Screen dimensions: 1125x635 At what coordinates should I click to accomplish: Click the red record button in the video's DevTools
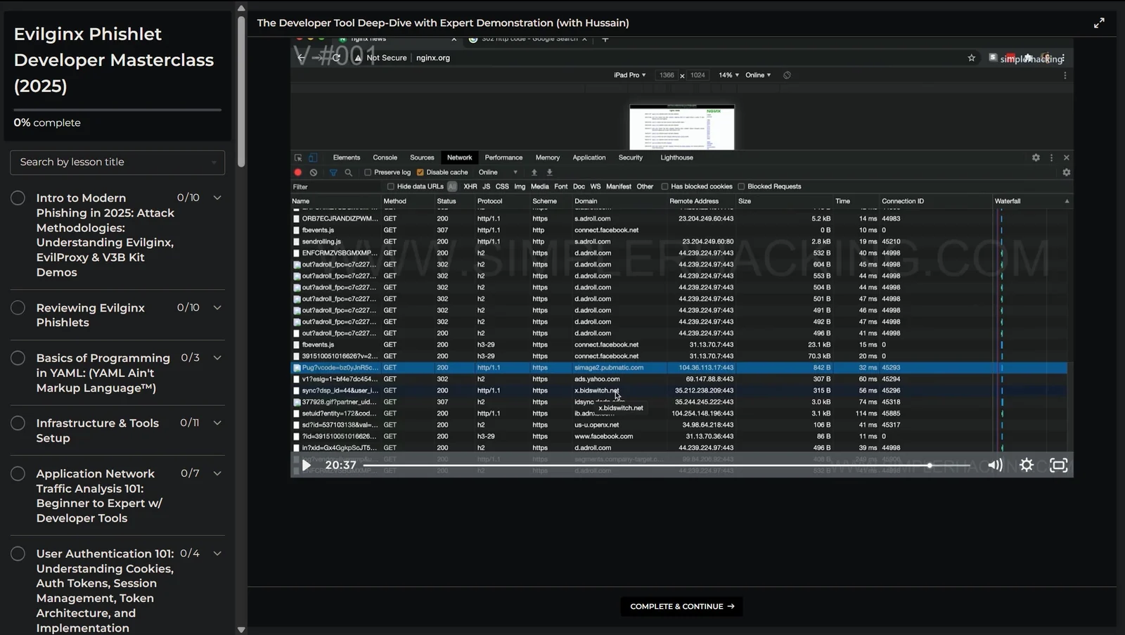coord(298,172)
